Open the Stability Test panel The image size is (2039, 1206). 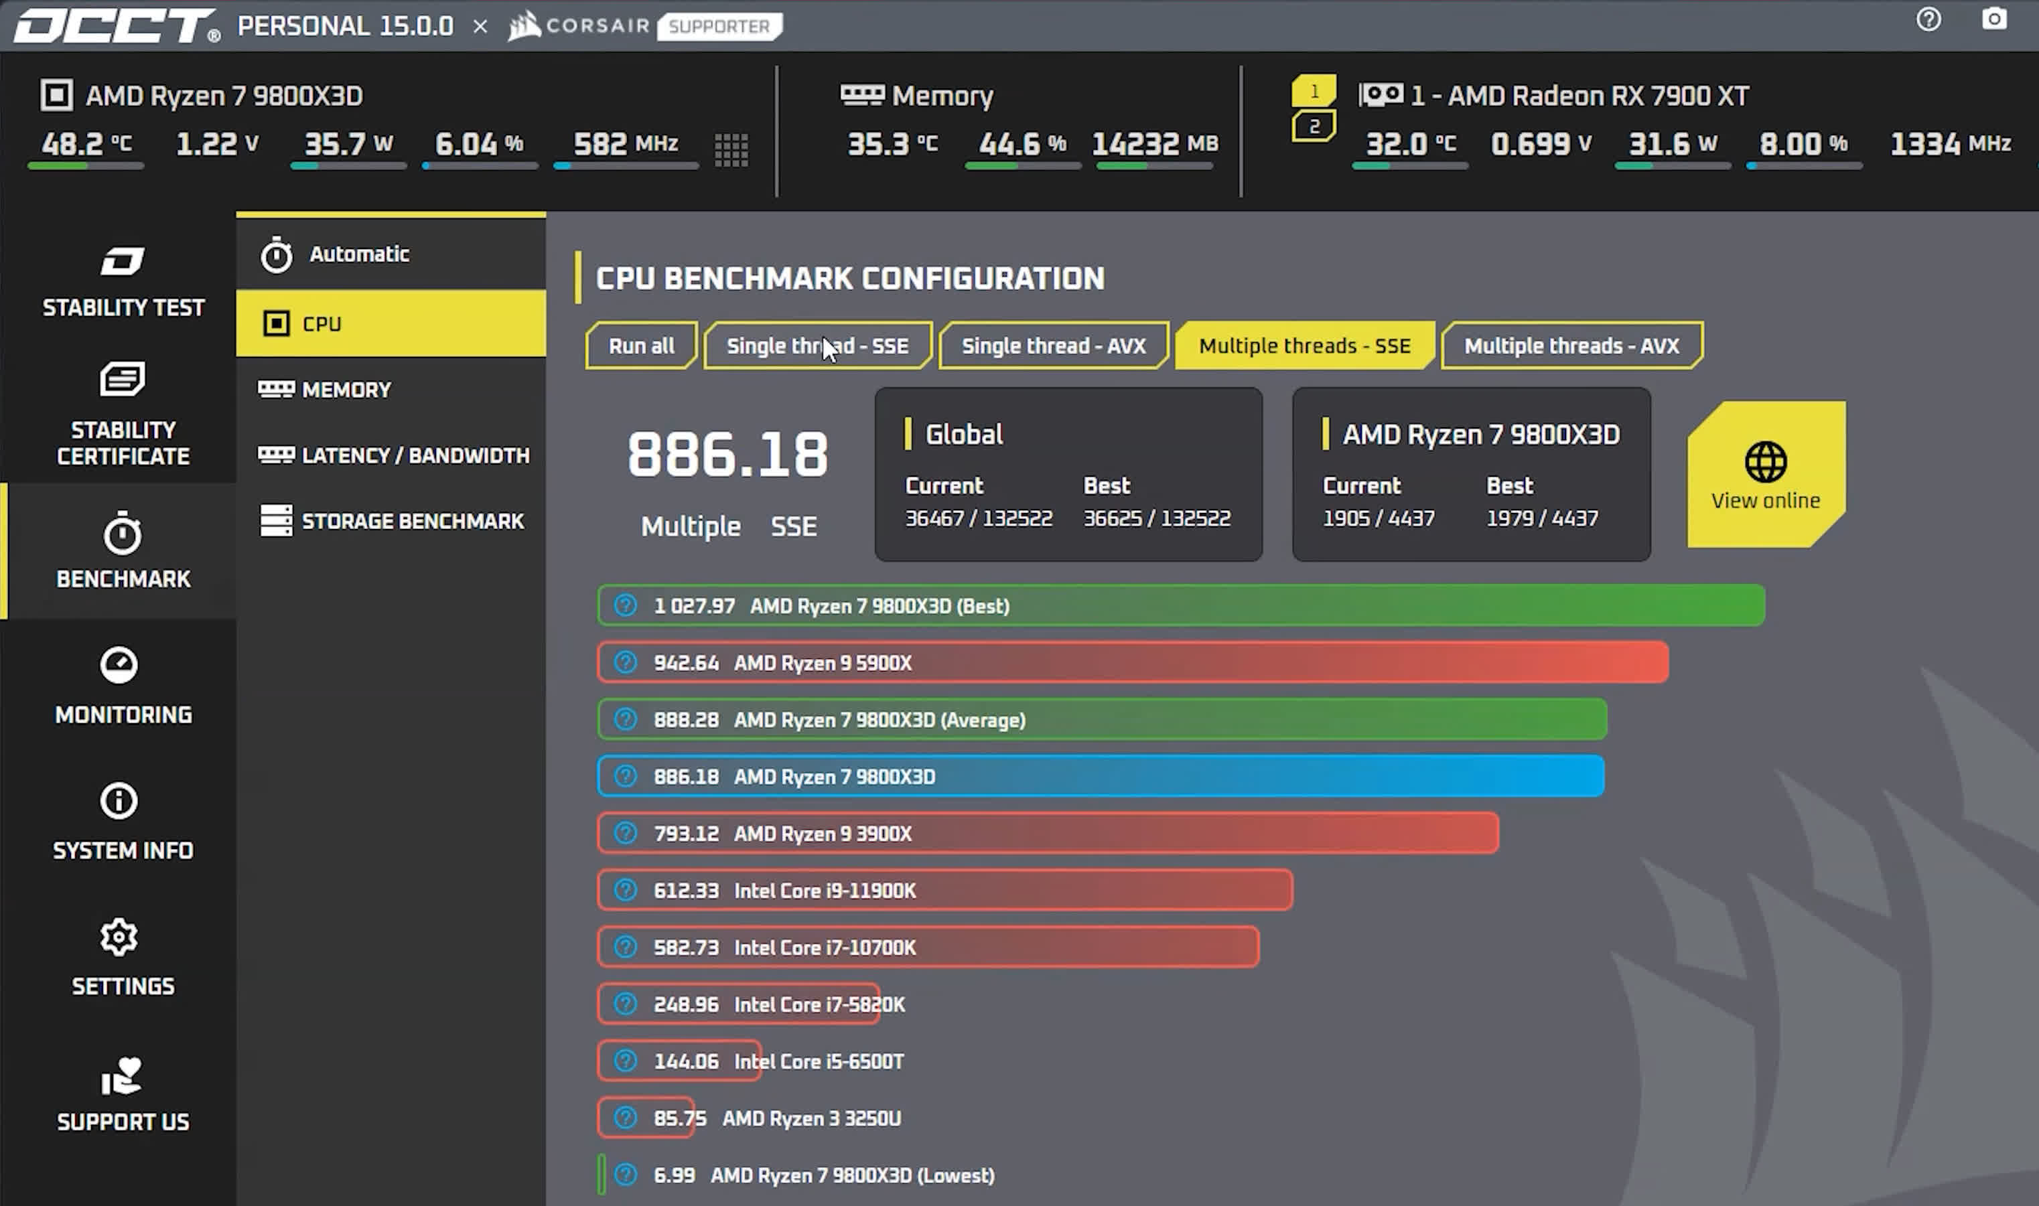click(122, 281)
